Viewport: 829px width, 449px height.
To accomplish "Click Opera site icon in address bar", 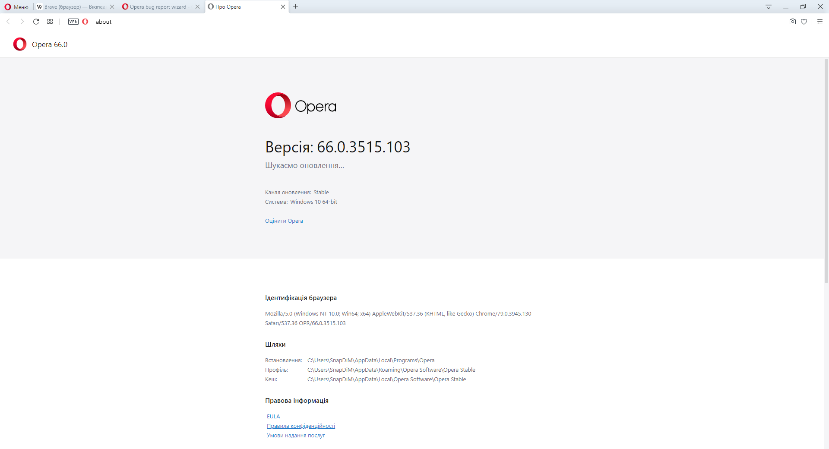I will tap(85, 22).
